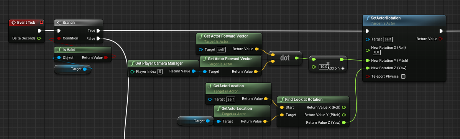Viewport: 460px width, 139px height.
Task: Click the Teleport Physics input pin
Action: pyautogui.click(x=368, y=77)
